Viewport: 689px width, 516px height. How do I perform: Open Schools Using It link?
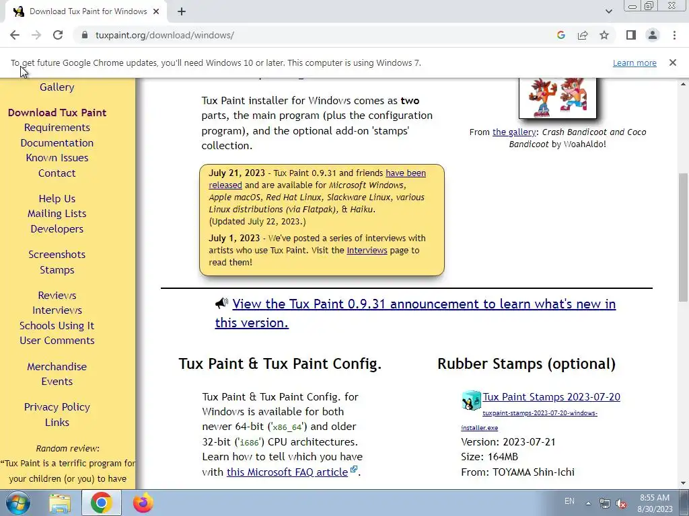tap(57, 326)
